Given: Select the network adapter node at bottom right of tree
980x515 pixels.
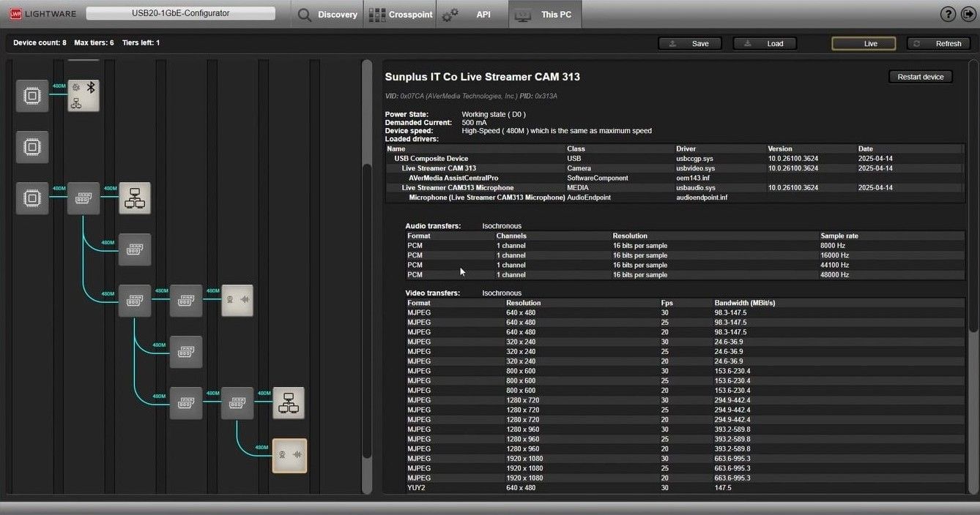Looking at the screenshot, I should point(289,403).
